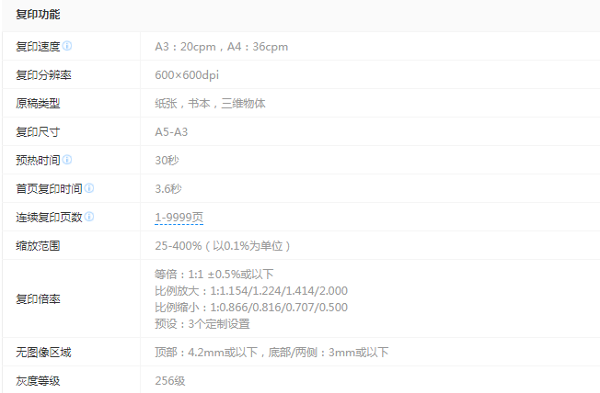Select the A5-A3 value
Screen dimensions: 600x393
171,131
